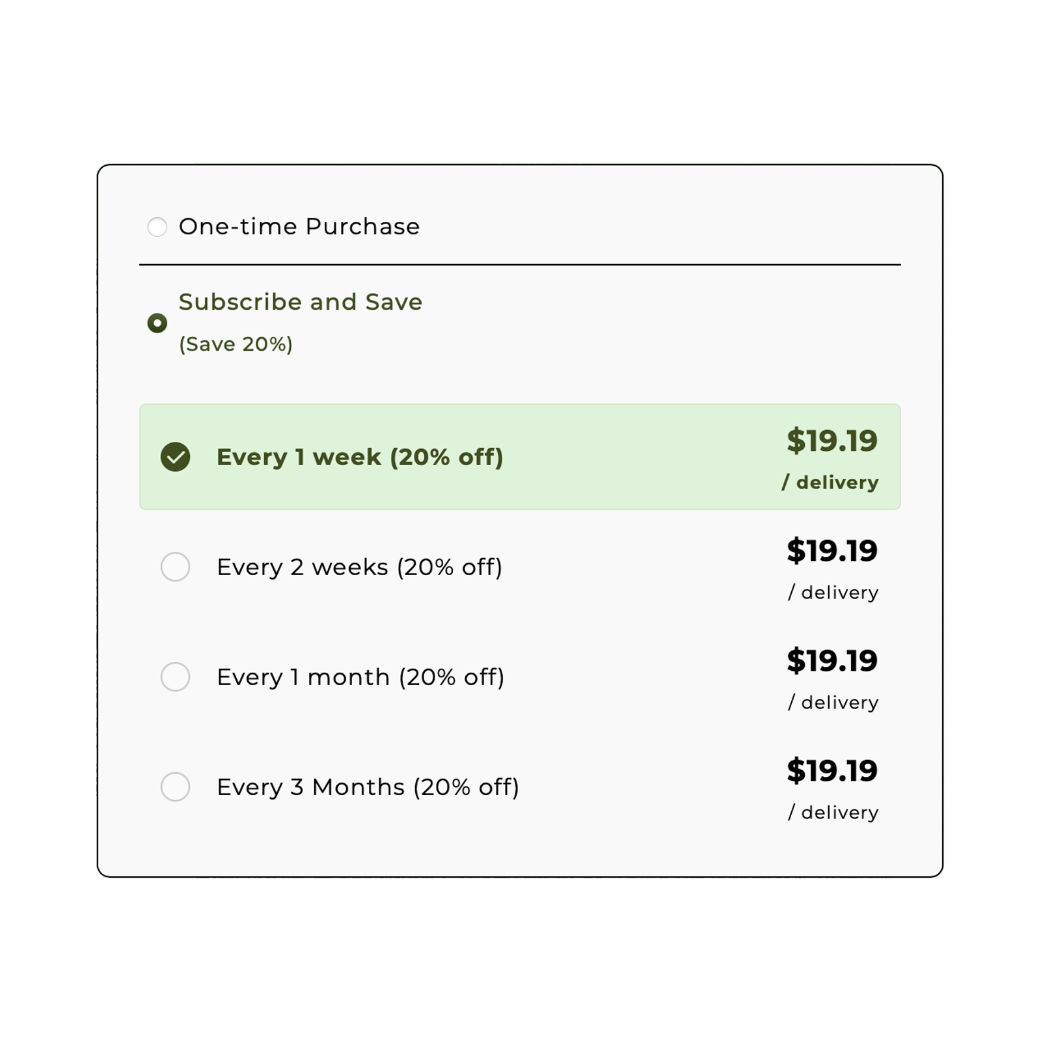Click the Every 1 month (20% off) label
The height and width of the screenshot is (1041, 1041).
[x=360, y=677]
